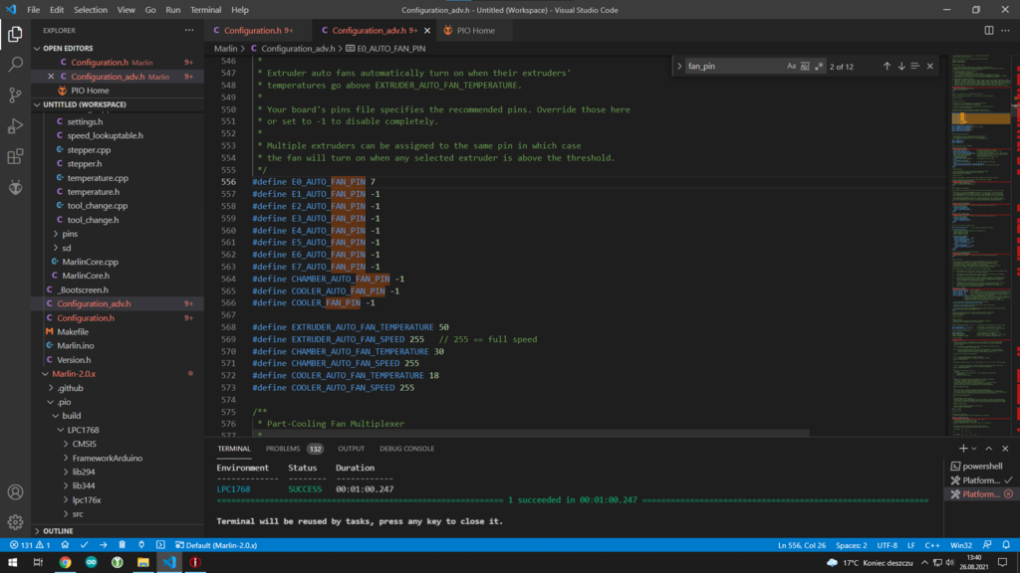The image size is (1020, 573).
Task: Open the Run and Debug view
Action: tap(15, 126)
